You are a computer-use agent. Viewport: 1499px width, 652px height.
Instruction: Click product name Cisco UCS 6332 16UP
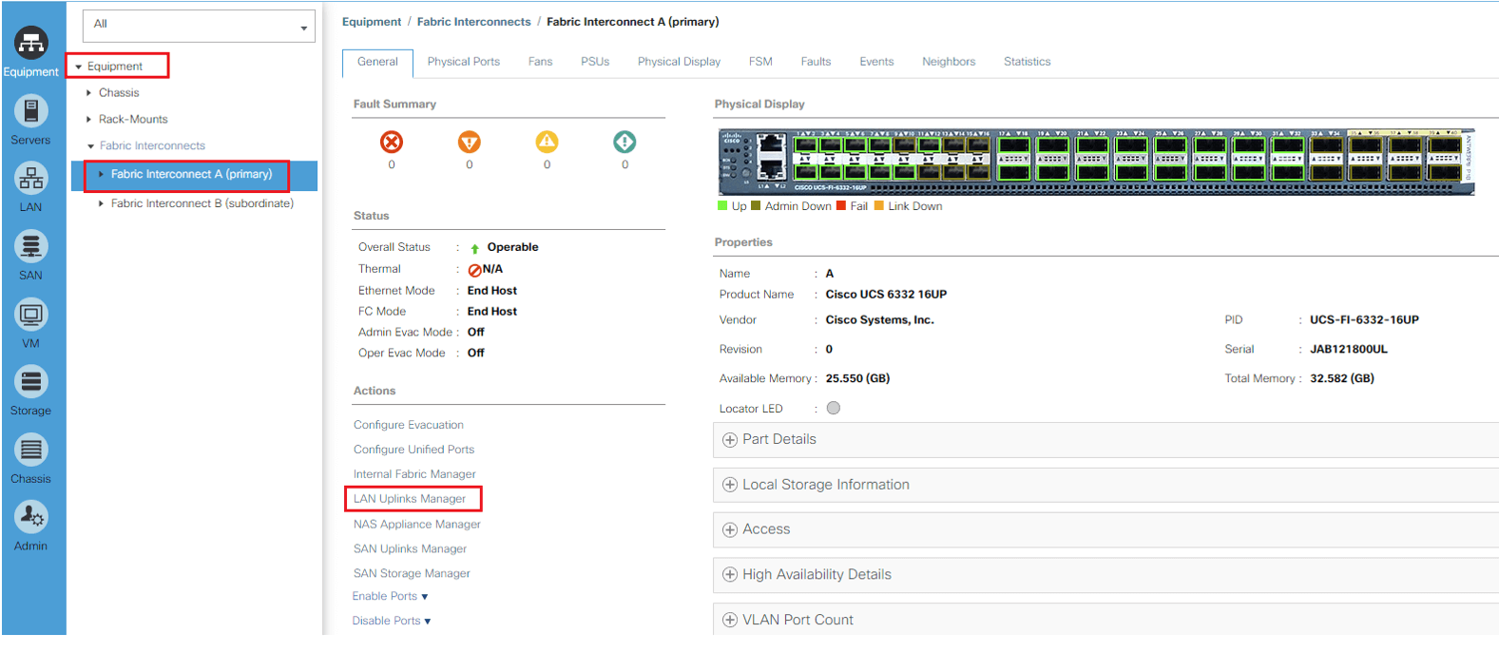pyautogui.click(x=886, y=295)
